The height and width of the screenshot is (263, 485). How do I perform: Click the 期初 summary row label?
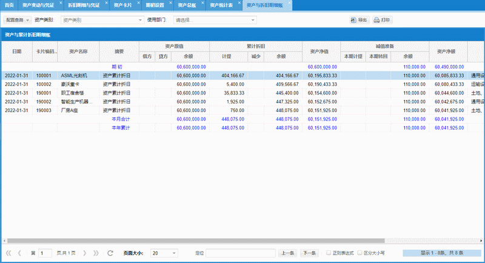[117, 67]
